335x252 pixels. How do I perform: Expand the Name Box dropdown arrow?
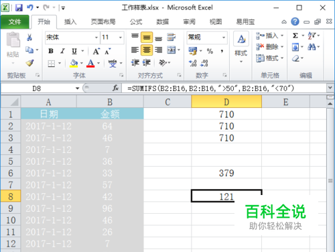click(77, 88)
